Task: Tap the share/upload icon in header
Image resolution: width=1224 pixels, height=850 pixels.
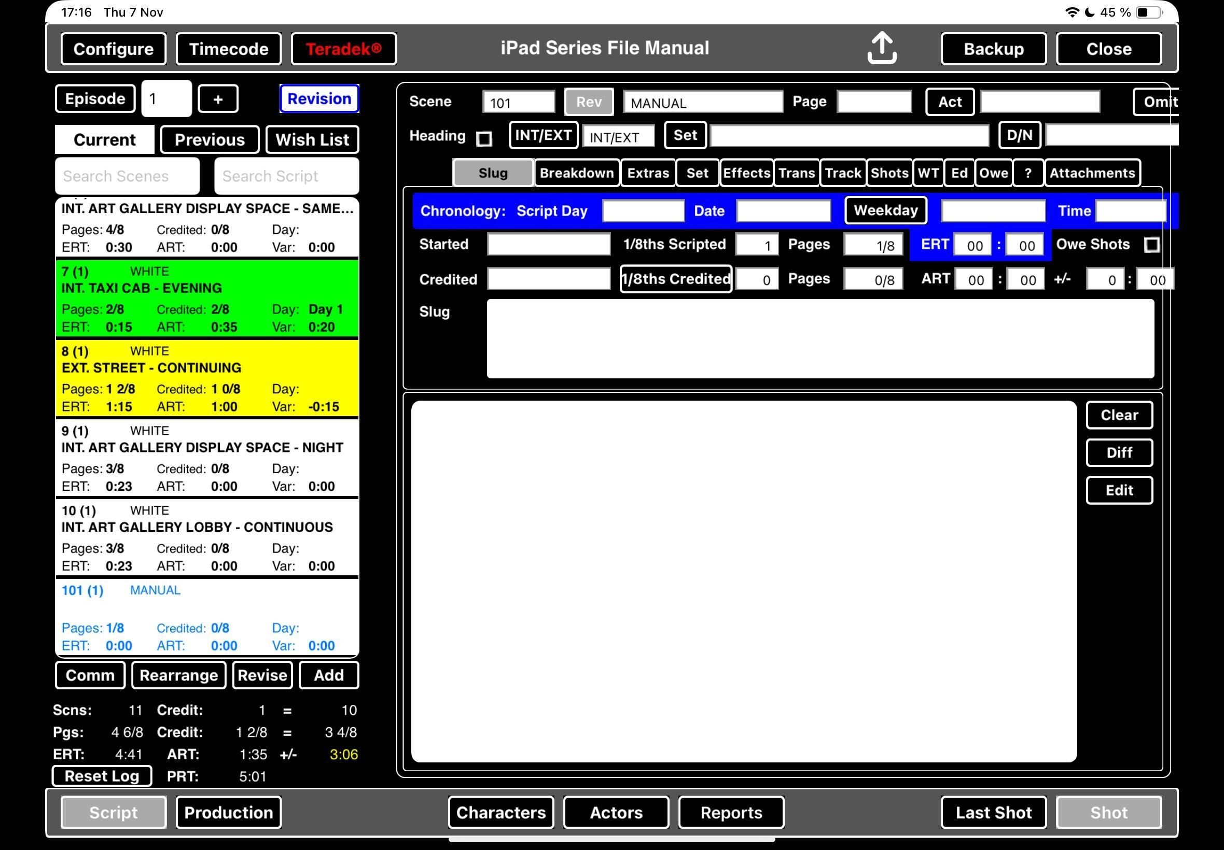Action: (882, 49)
